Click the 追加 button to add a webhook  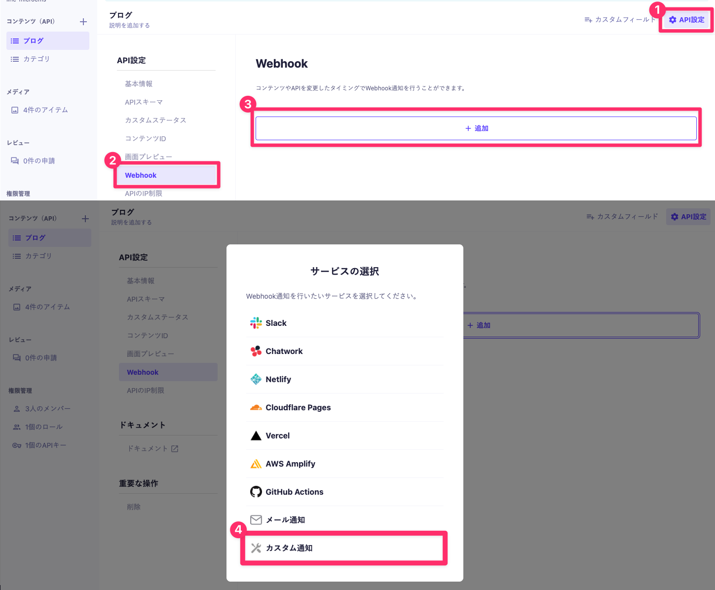[476, 128]
